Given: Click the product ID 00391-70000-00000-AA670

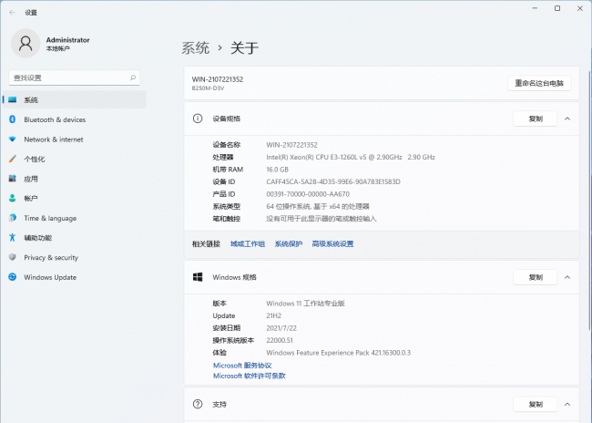Looking at the screenshot, I should tap(308, 194).
